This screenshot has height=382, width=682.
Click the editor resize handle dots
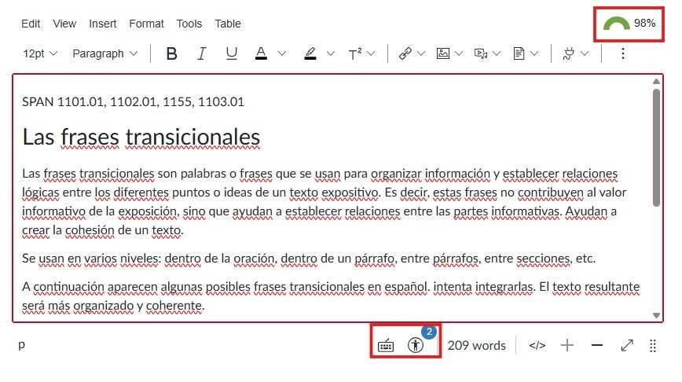pyautogui.click(x=653, y=346)
